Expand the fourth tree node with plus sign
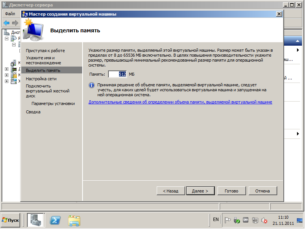 click(6, 75)
